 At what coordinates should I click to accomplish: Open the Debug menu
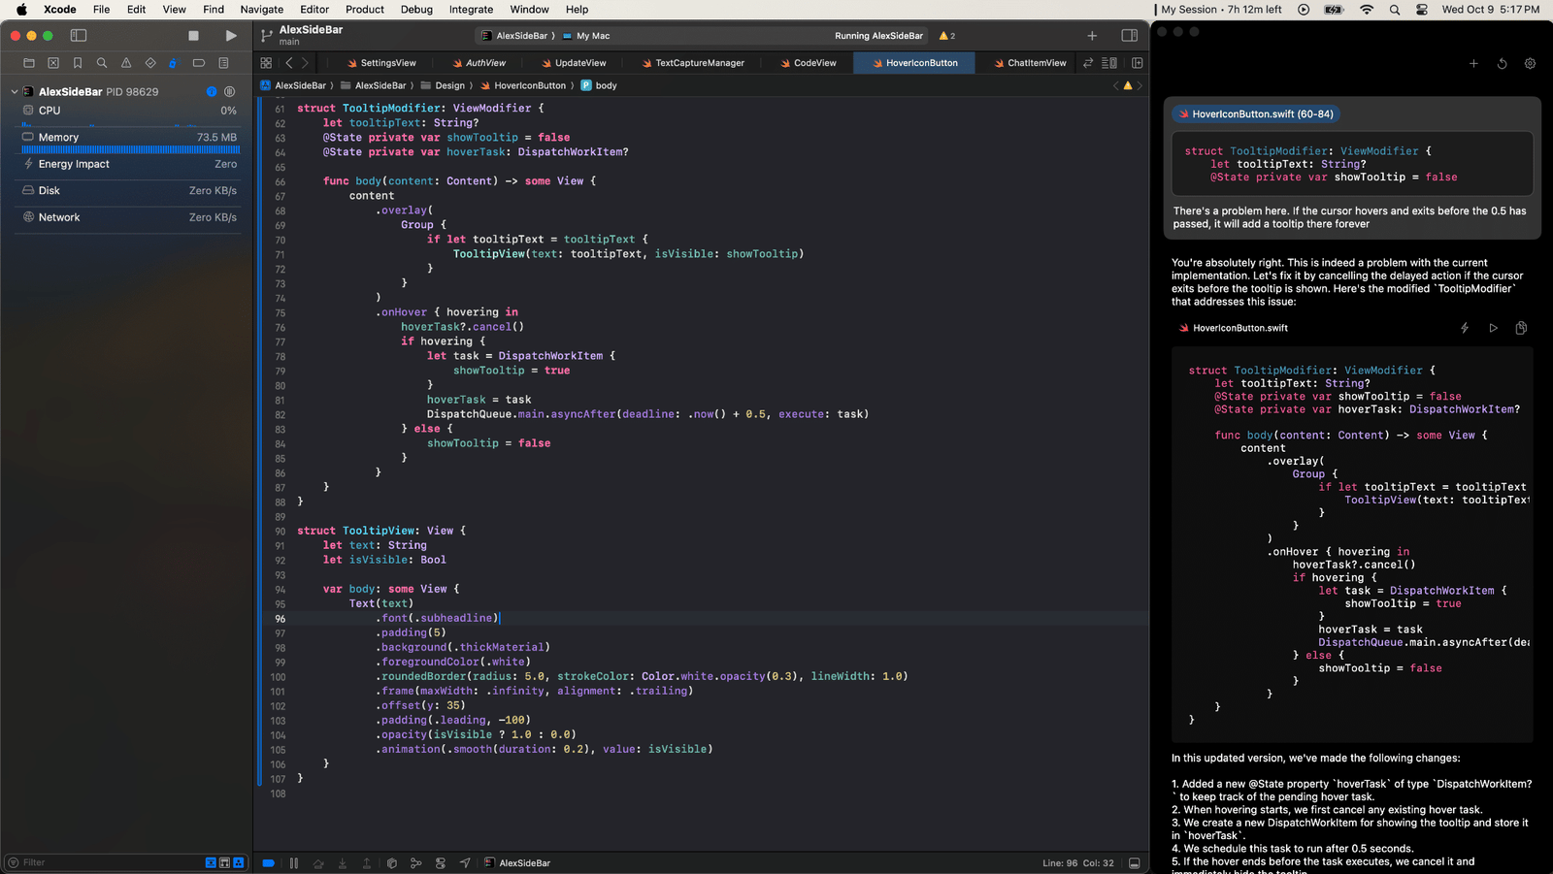point(416,10)
